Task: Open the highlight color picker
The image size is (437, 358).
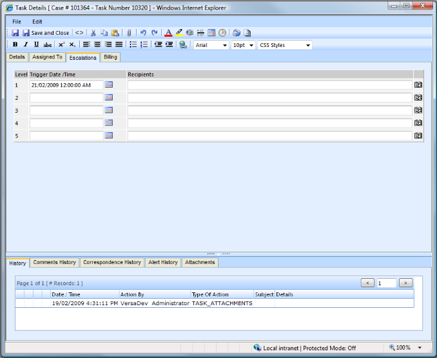Action: pyautogui.click(x=179, y=33)
